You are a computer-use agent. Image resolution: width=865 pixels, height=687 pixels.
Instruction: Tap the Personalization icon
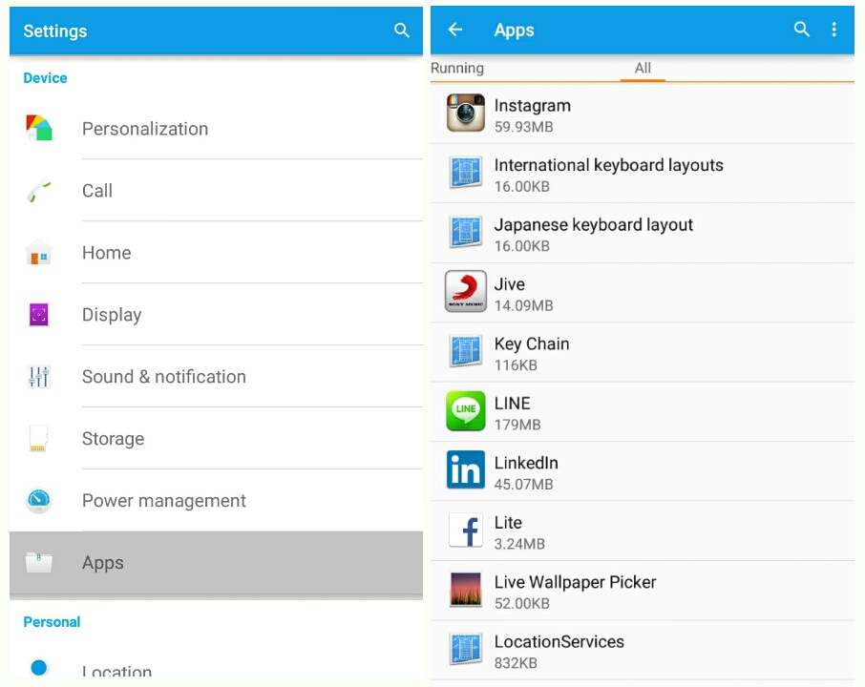(38, 128)
